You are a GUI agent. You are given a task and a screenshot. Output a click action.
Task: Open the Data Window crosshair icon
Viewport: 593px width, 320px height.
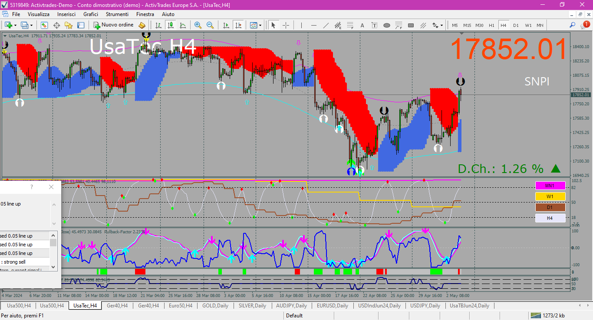(x=56, y=25)
